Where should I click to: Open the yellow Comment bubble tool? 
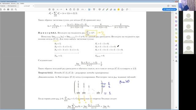176,41
